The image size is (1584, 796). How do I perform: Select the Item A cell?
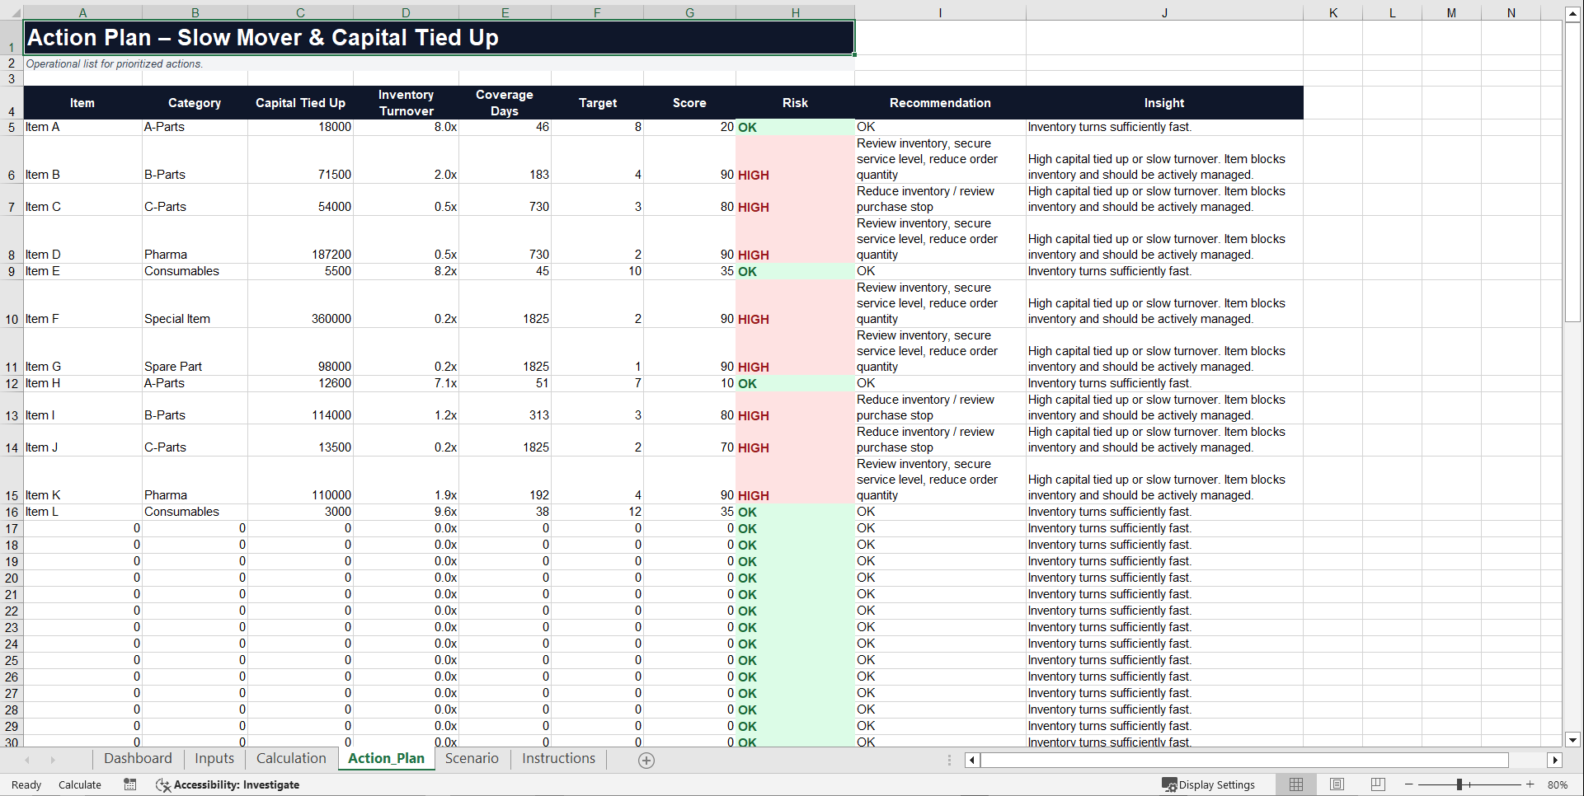coord(82,127)
